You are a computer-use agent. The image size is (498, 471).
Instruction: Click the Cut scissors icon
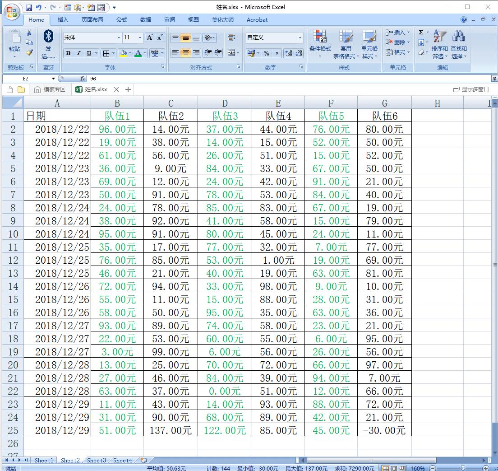click(x=29, y=33)
